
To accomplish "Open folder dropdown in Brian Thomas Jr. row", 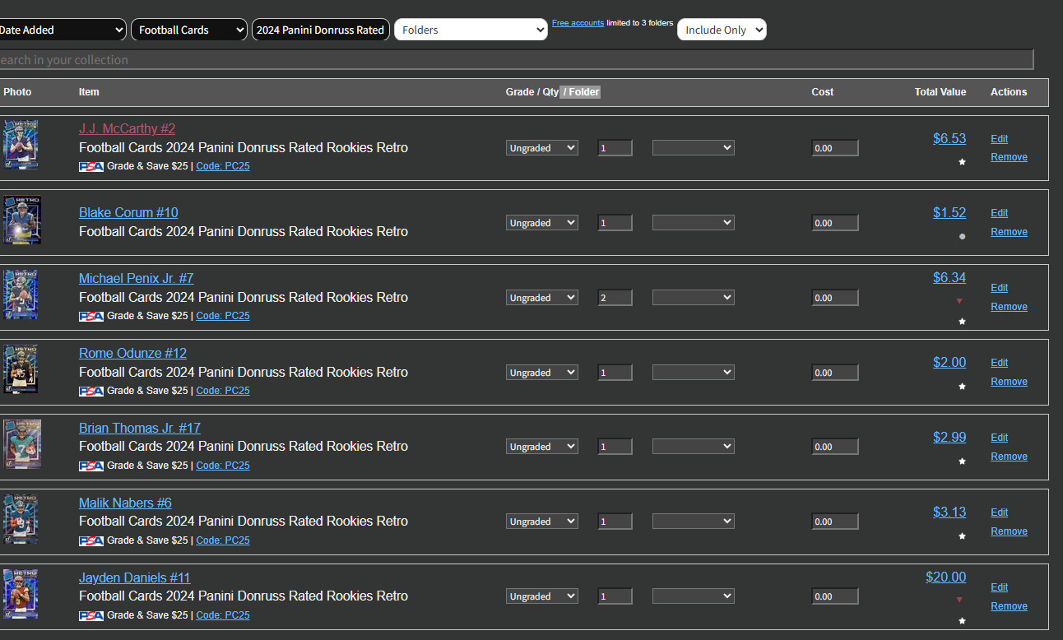I will coord(694,447).
